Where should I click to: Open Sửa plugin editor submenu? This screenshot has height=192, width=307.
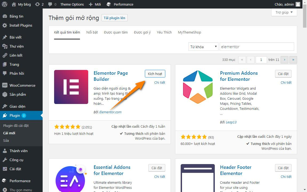(6, 140)
